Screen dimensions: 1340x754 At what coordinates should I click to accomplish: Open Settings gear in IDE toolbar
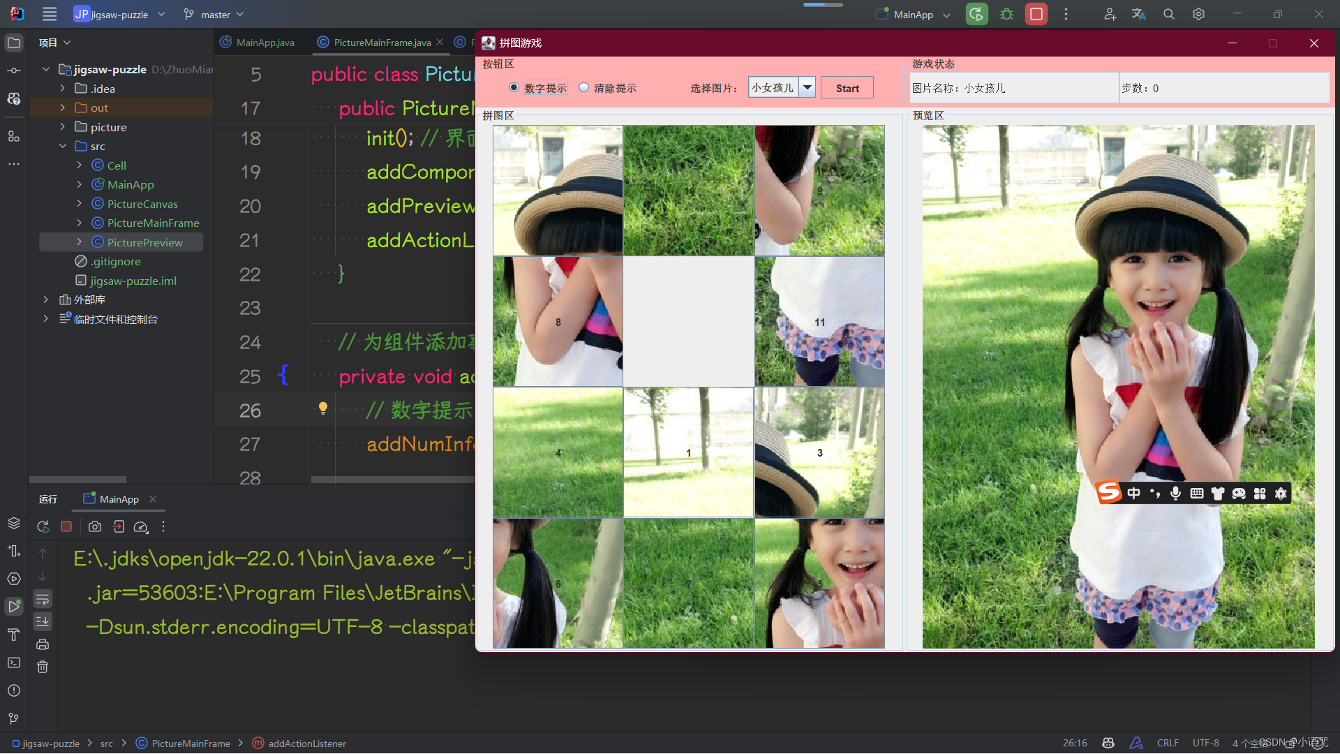(1198, 14)
